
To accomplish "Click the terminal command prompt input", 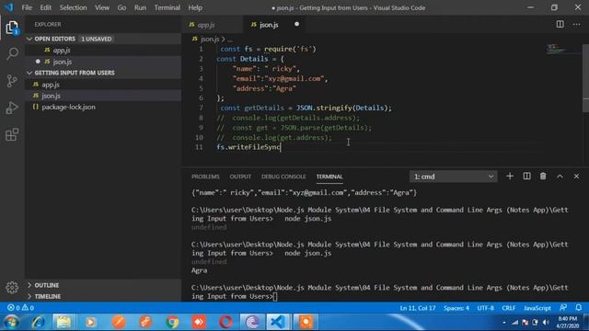I will (x=275, y=296).
